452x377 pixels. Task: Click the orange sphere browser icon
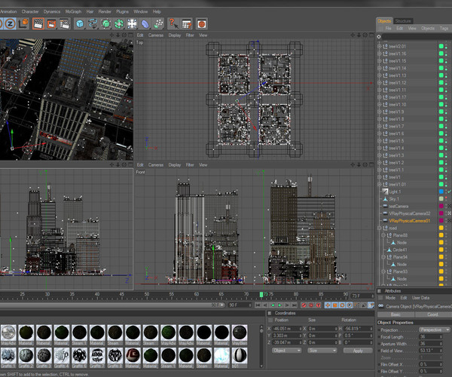click(202, 23)
